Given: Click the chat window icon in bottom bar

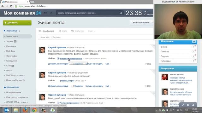Looking at the screenshot, I should tap(188, 105).
